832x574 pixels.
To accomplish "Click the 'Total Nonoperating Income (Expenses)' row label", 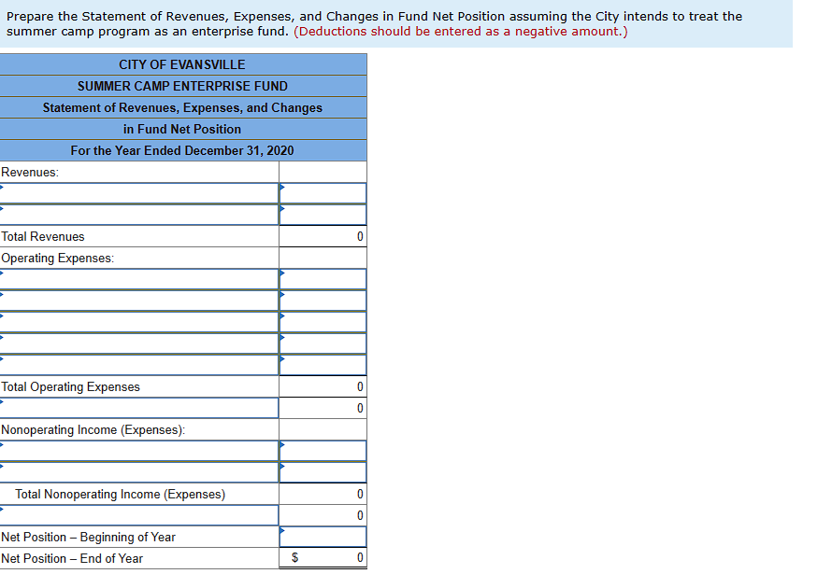I will click(121, 494).
